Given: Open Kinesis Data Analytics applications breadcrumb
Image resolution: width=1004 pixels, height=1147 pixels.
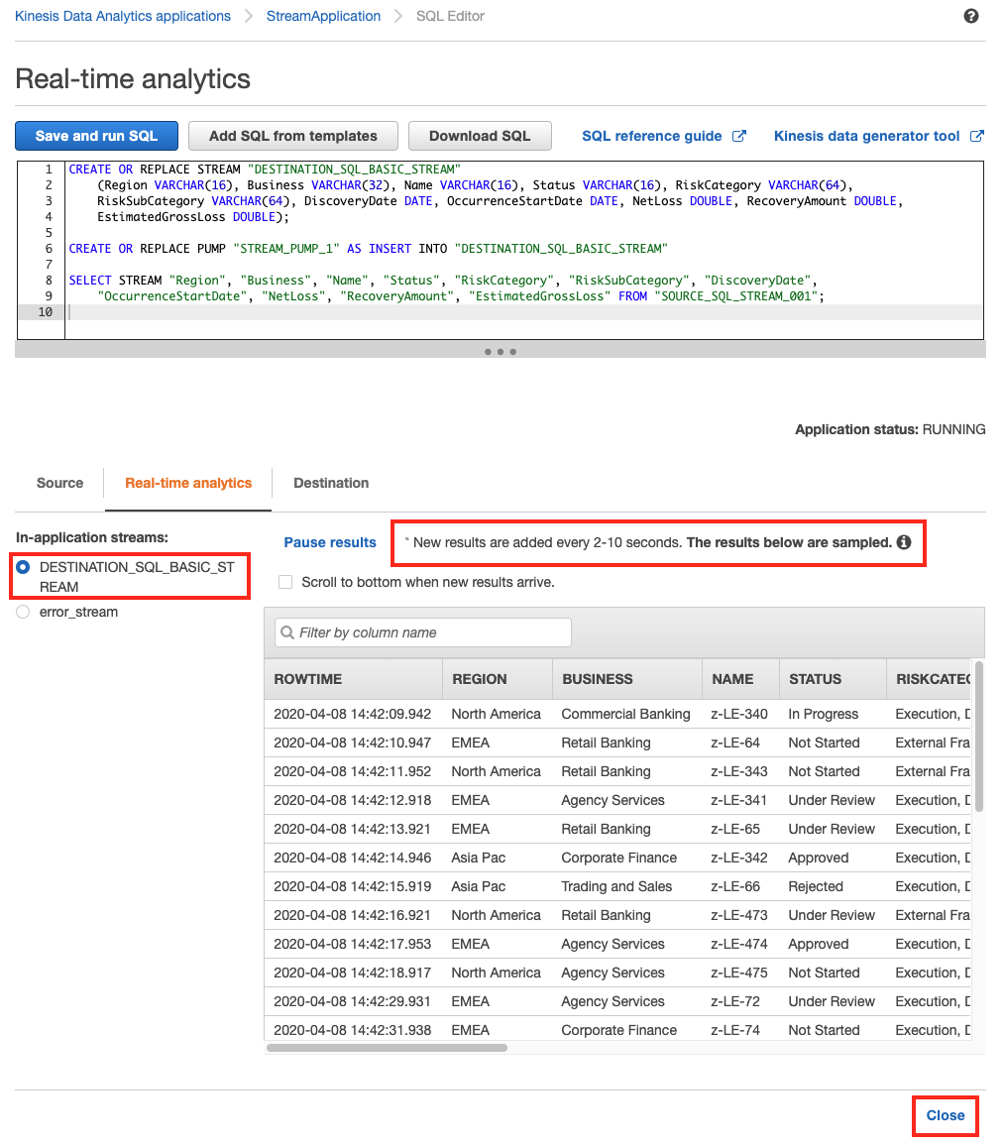Looking at the screenshot, I should point(122,16).
